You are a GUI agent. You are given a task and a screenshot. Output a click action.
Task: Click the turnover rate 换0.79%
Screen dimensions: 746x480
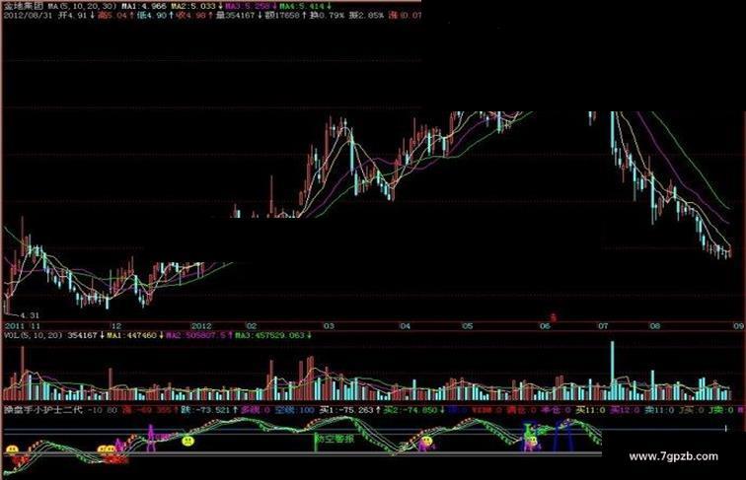[327, 16]
